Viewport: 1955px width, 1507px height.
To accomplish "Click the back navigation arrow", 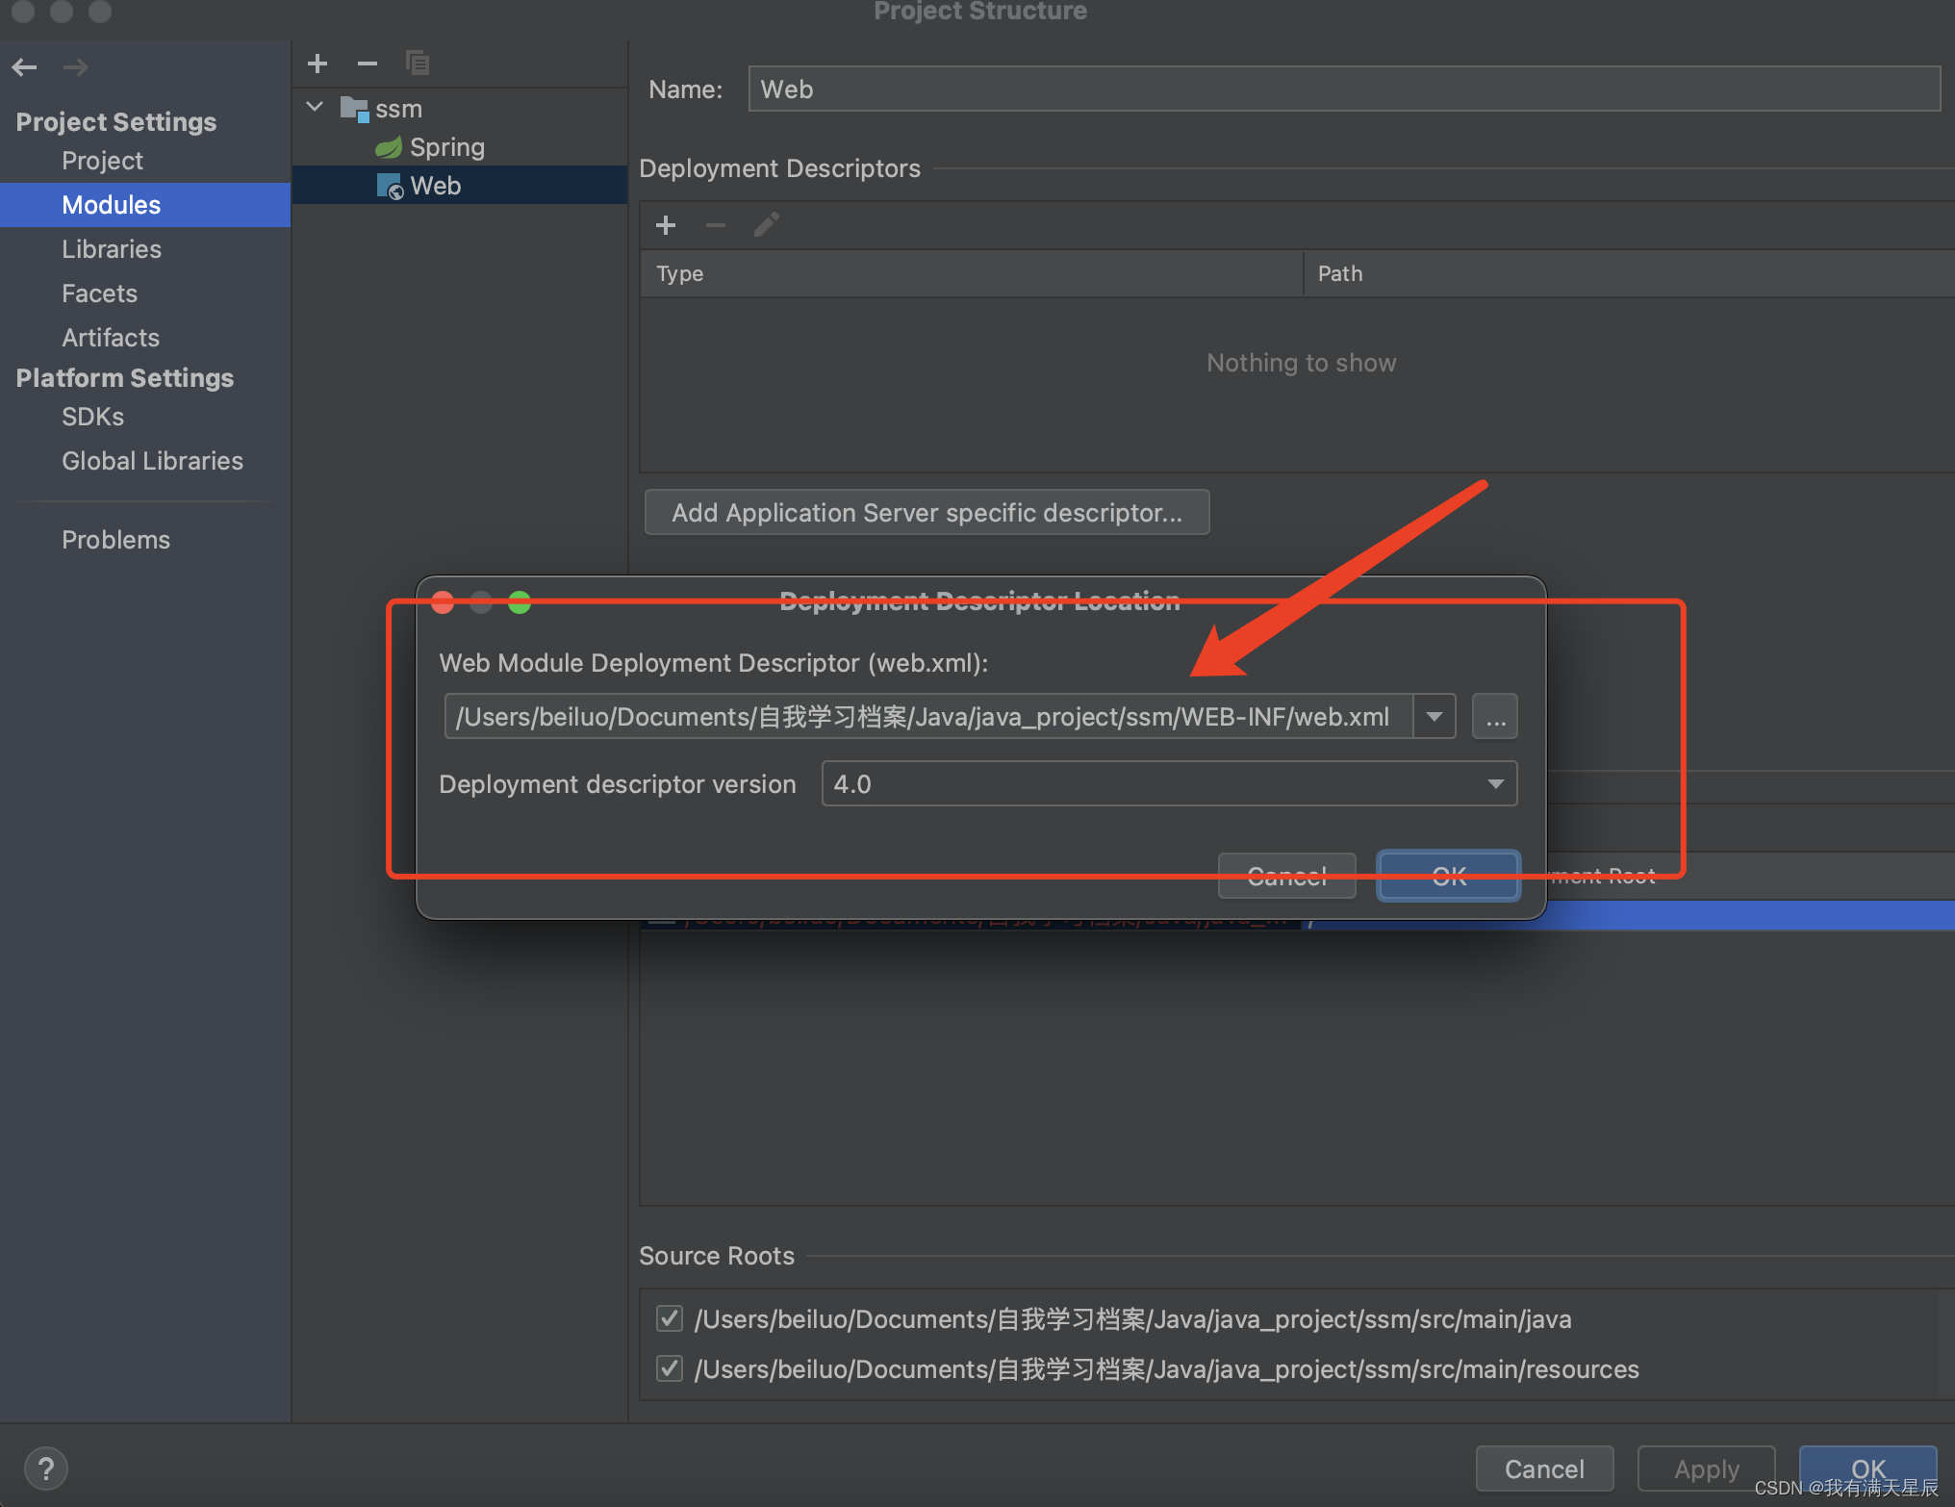I will click(x=25, y=66).
